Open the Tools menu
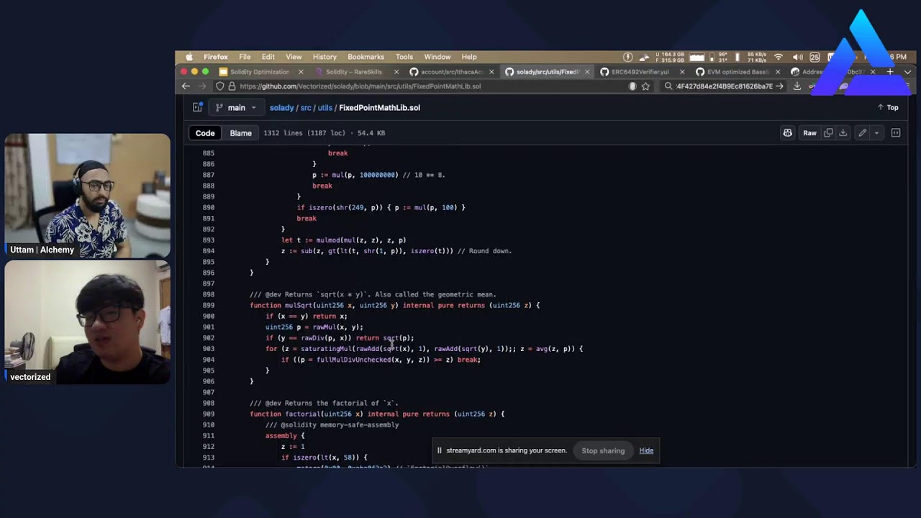 point(404,57)
